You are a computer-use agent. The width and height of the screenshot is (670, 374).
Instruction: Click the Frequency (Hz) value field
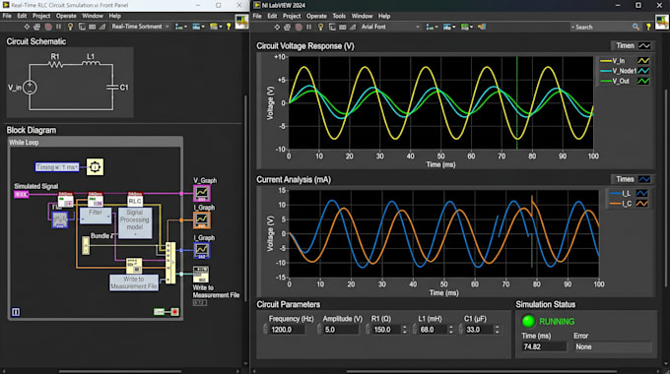coord(287,330)
